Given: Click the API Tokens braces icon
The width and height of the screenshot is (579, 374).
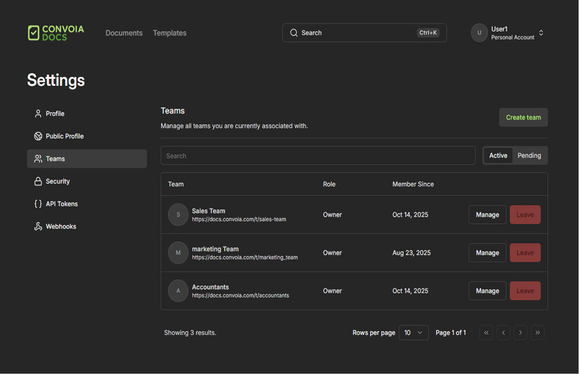Looking at the screenshot, I should (38, 204).
